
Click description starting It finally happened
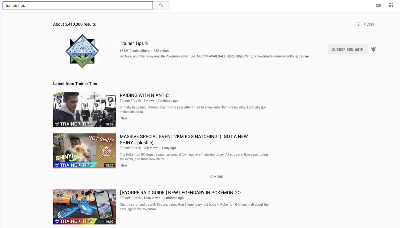tap(193, 110)
